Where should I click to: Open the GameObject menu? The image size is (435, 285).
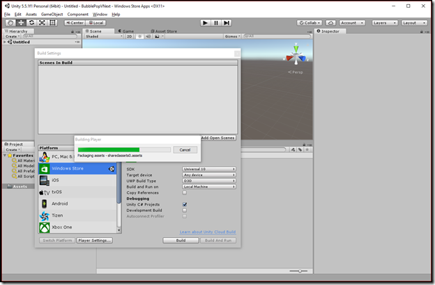[52, 15]
